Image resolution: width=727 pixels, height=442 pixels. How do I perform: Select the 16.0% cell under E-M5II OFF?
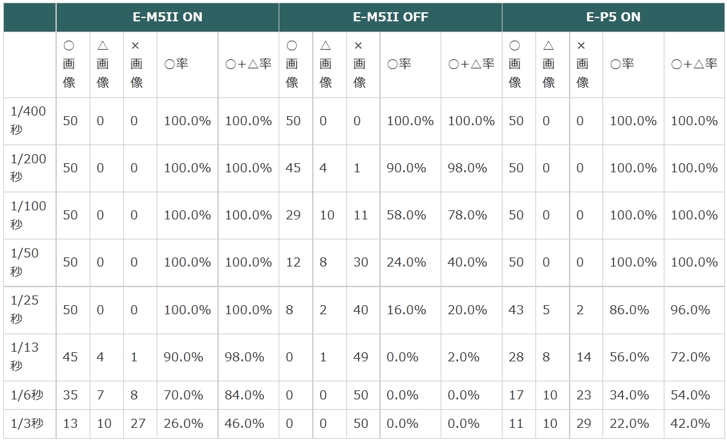(406, 310)
